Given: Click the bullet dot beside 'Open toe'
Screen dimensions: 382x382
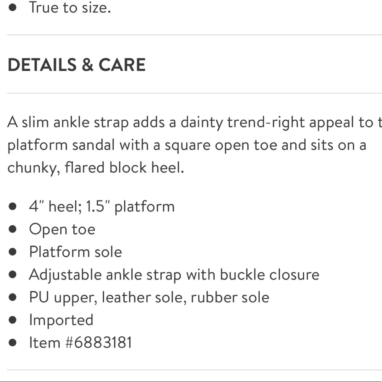Looking at the screenshot, I should click(x=13, y=229).
